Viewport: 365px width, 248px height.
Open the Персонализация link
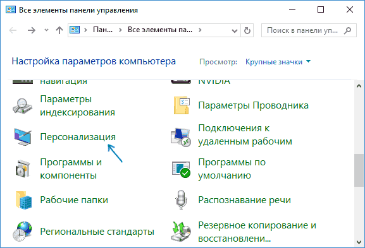click(78, 137)
